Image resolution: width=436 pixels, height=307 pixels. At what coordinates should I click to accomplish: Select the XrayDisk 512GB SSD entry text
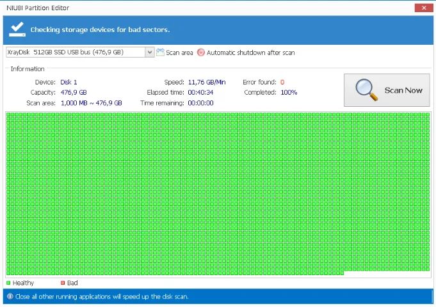(x=65, y=52)
